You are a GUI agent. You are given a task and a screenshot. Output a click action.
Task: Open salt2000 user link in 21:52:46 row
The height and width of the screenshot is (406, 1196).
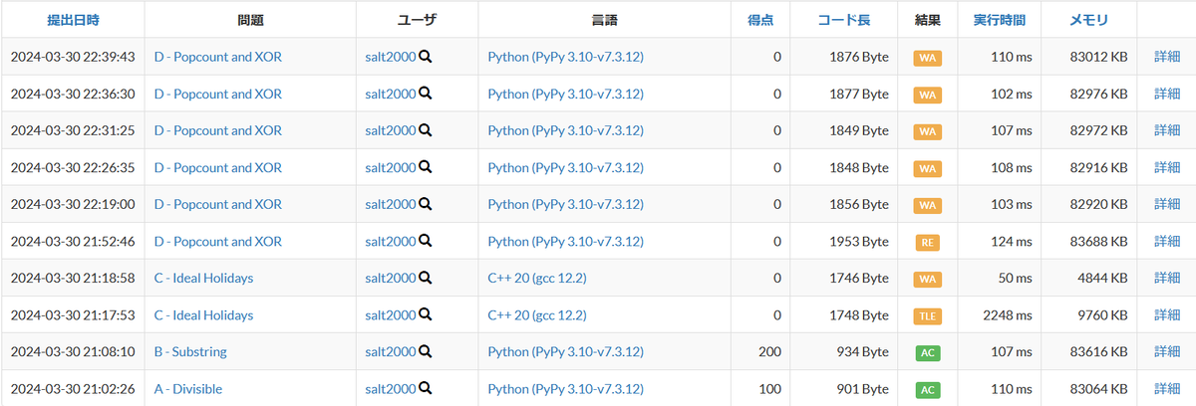tap(391, 241)
